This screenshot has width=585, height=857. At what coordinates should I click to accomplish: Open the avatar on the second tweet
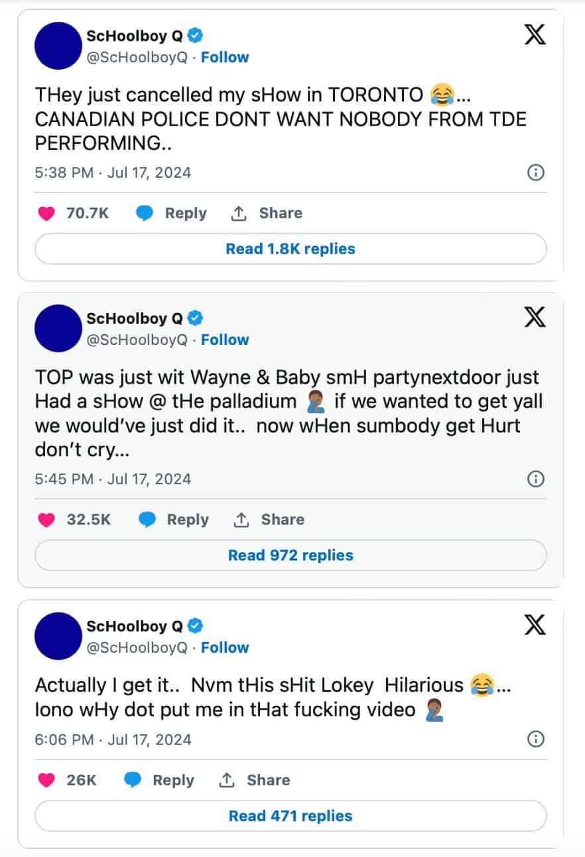[58, 328]
